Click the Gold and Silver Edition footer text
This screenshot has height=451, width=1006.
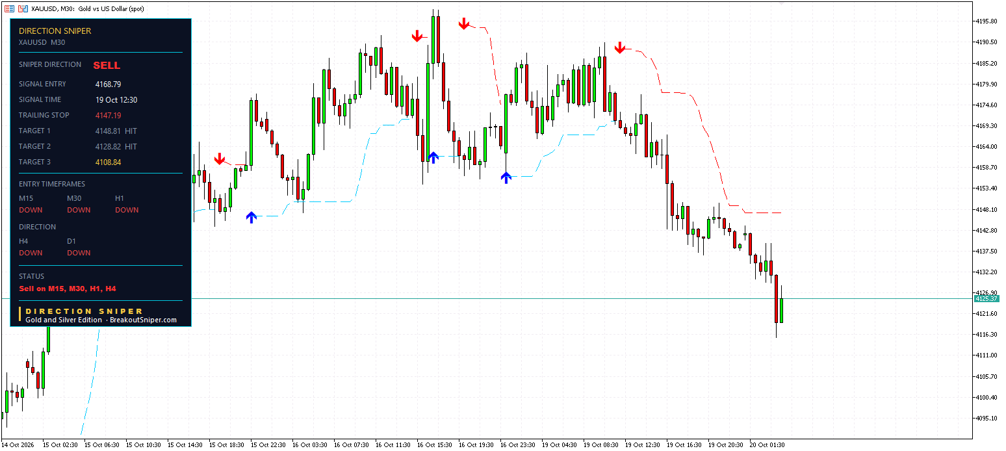[x=64, y=320]
